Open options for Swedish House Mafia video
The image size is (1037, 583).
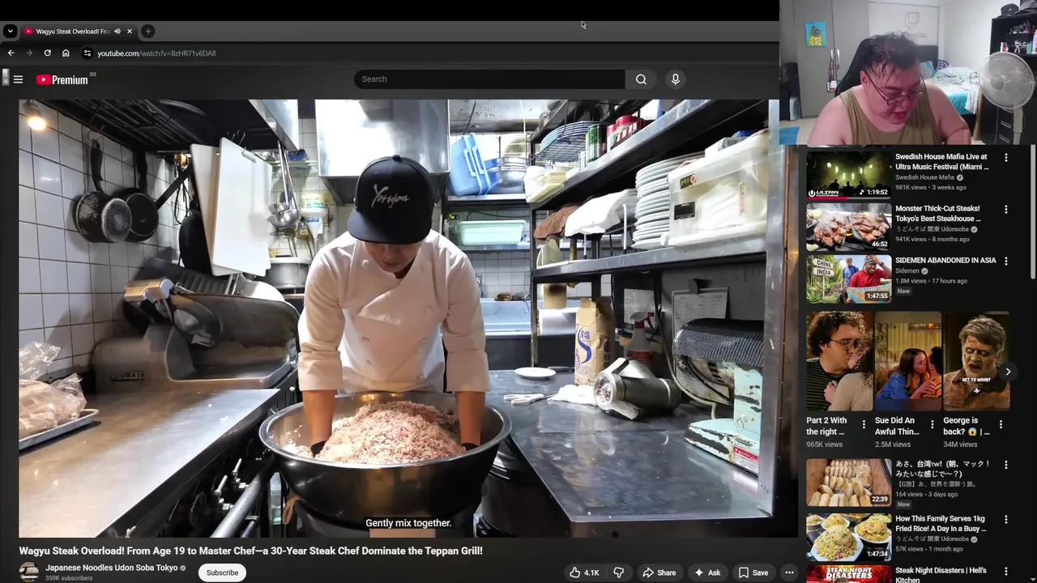point(1006,158)
